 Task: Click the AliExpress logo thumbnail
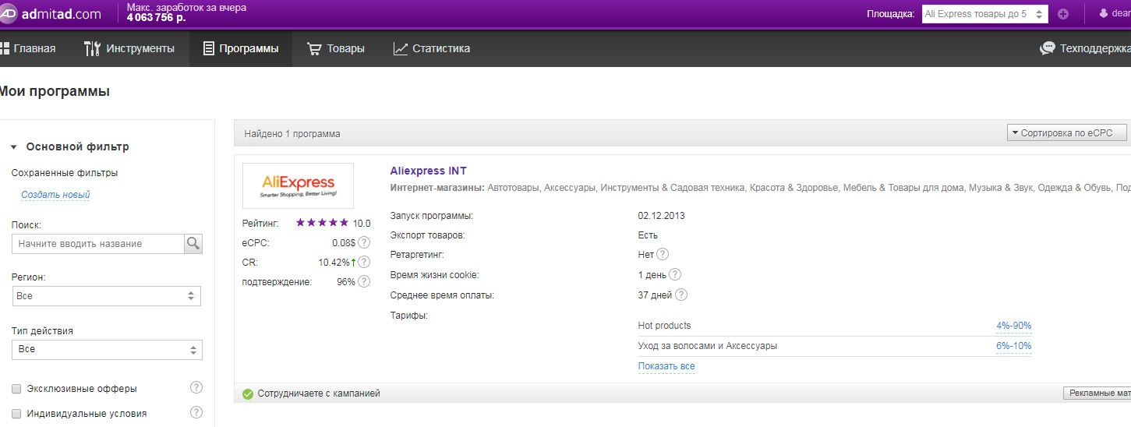pos(298,185)
